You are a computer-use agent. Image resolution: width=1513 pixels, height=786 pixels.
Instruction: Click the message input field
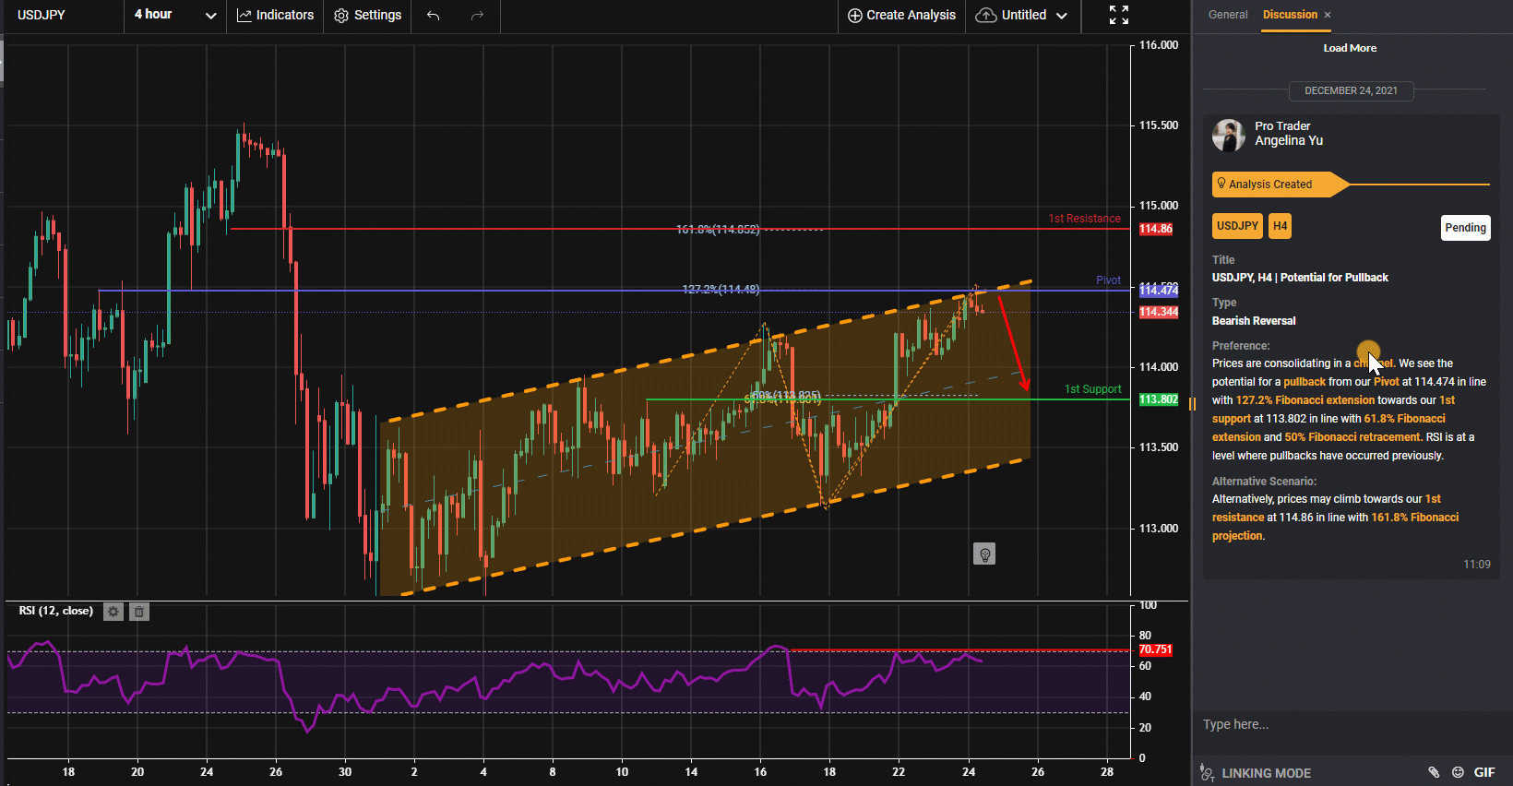tap(1352, 724)
